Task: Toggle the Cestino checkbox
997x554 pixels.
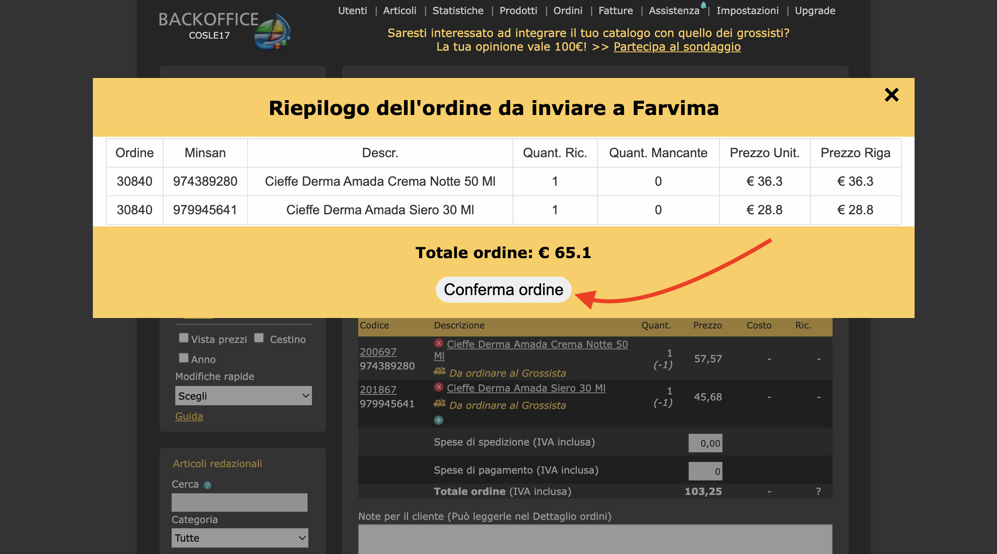Action: (259, 338)
